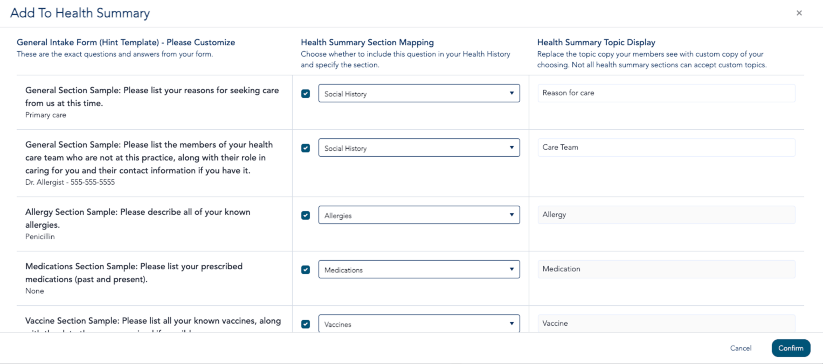Click the X to close the dialog
Screen dimensions: 823x364
pos(799,12)
